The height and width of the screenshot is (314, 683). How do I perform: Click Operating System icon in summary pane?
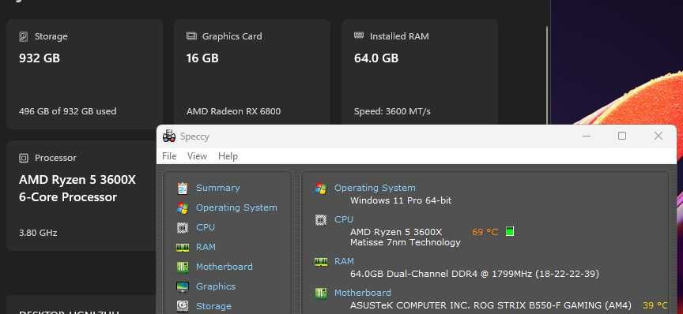click(x=321, y=189)
